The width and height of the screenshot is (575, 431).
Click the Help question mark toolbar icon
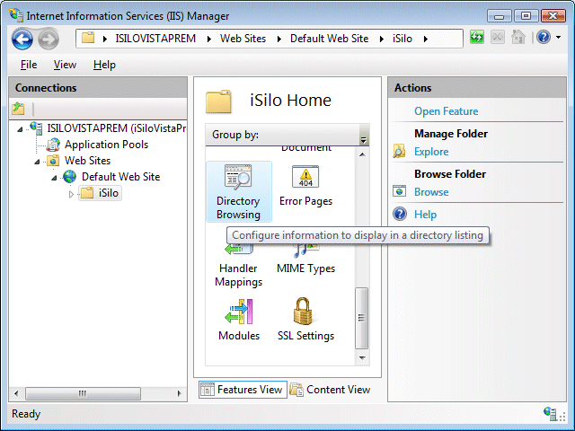(543, 38)
